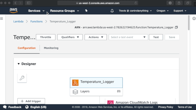Open the Select a test event combo box
This screenshot has height=110, width=196.
click(128, 37)
